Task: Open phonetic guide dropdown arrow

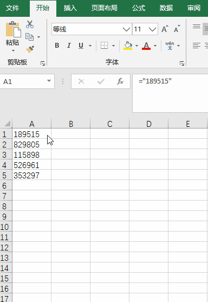Action: click(178, 46)
